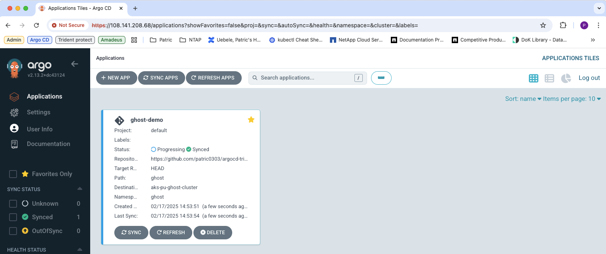Collapse the Health Status filter section
Viewport: 606px width, 254px height.
pyautogui.click(x=80, y=249)
